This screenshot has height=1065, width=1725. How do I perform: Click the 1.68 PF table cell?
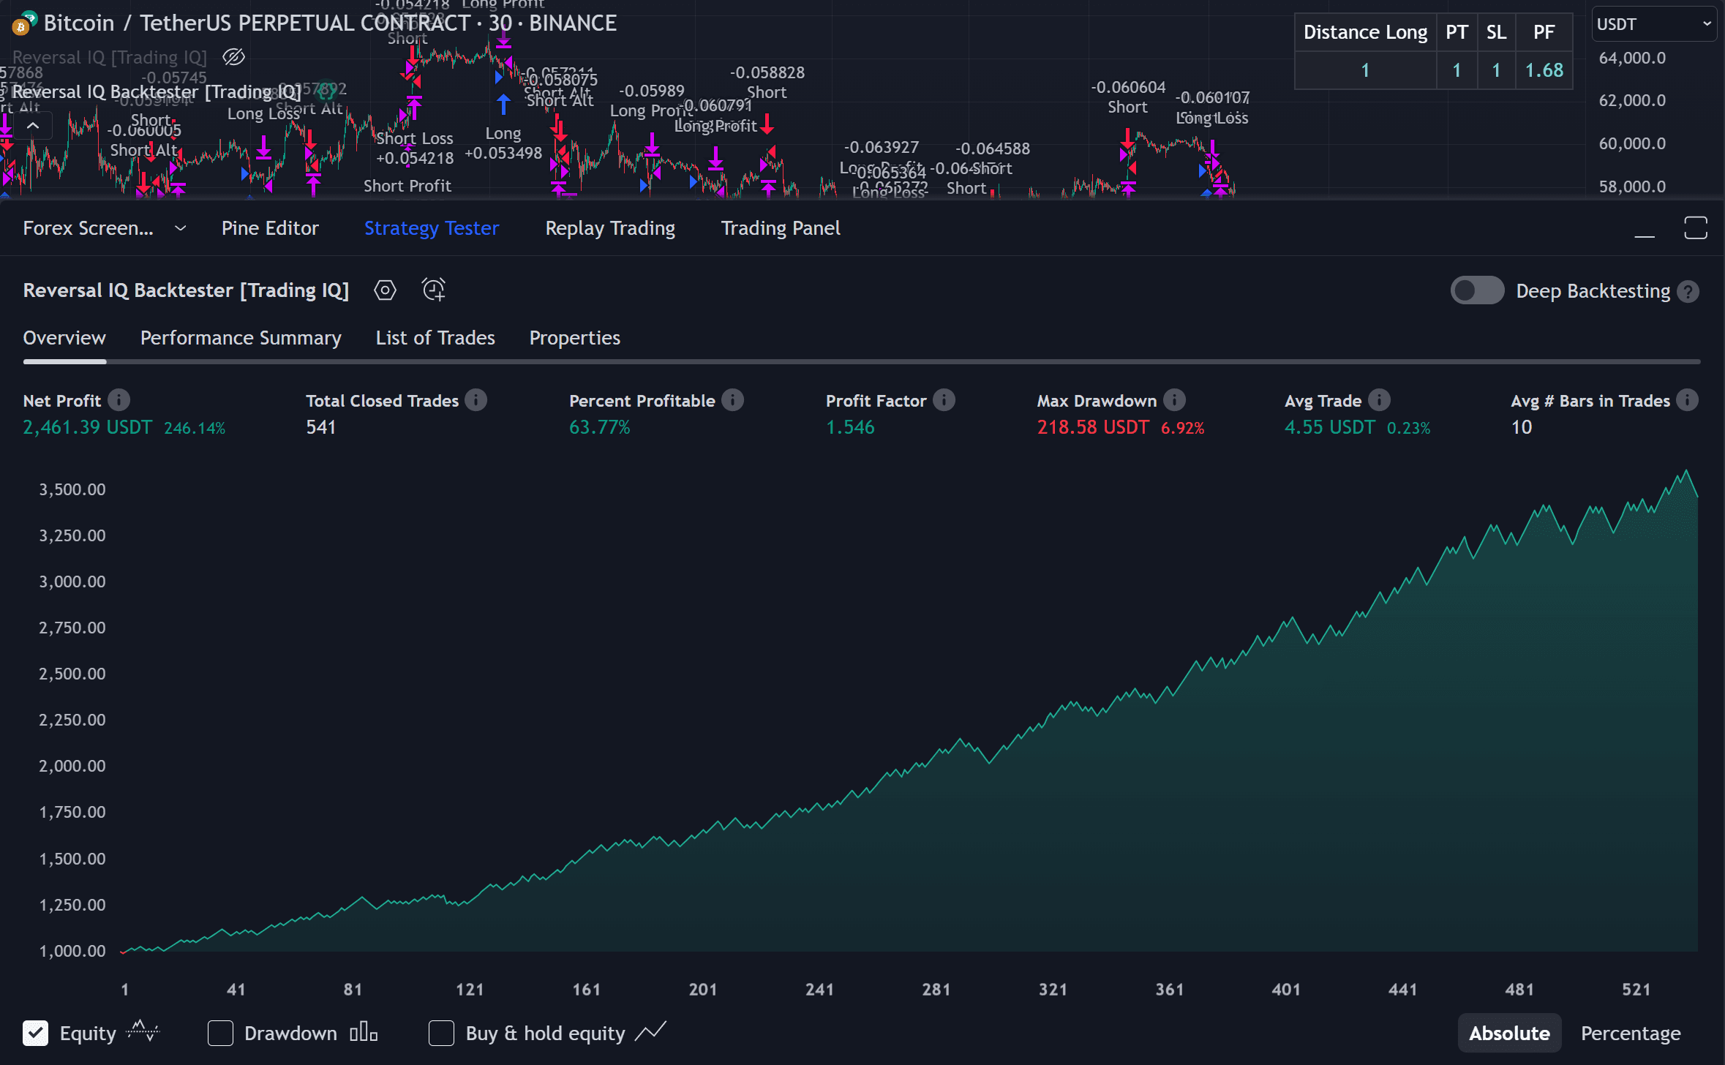1544,70
